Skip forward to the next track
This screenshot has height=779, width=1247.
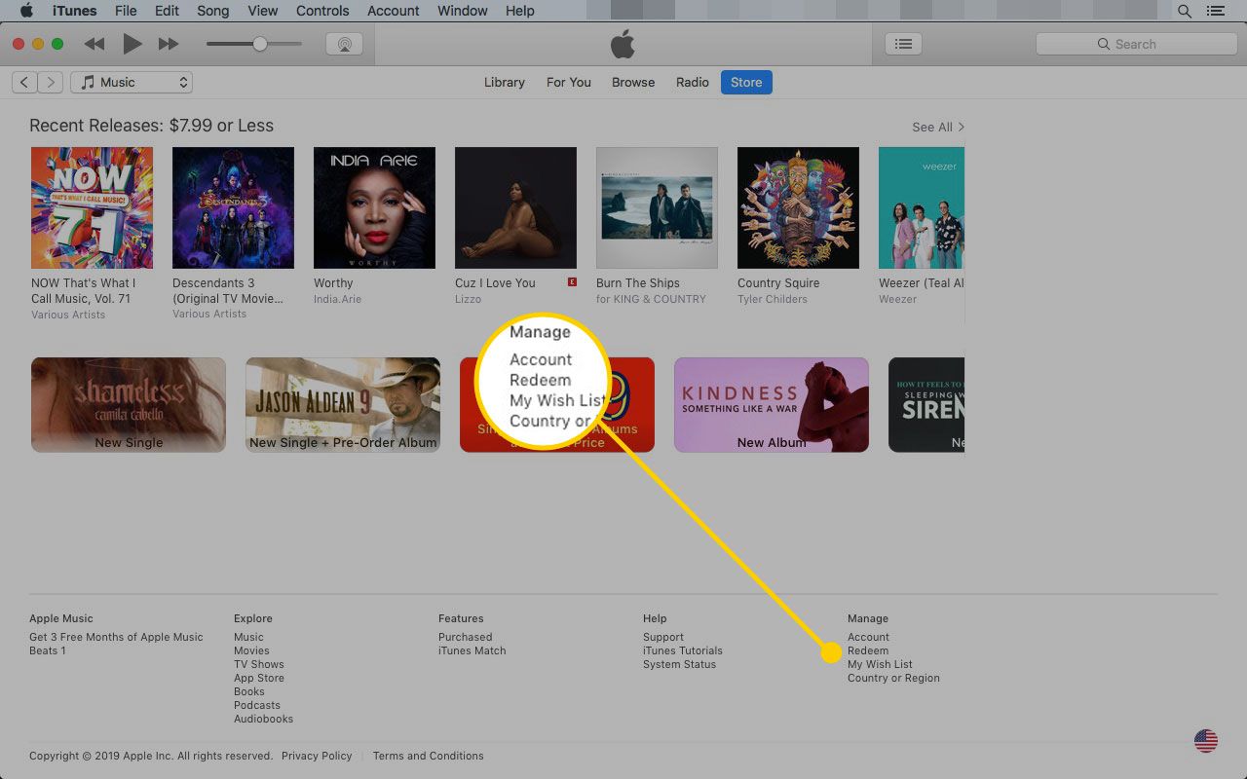coord(169,44)
